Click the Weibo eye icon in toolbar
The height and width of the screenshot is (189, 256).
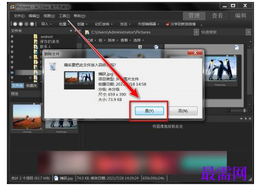click(x=167, y=24)
